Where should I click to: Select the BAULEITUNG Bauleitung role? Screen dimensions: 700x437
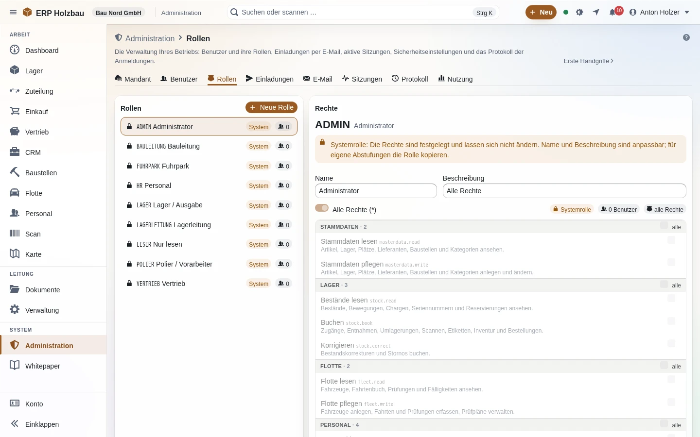tap(209, 146)
